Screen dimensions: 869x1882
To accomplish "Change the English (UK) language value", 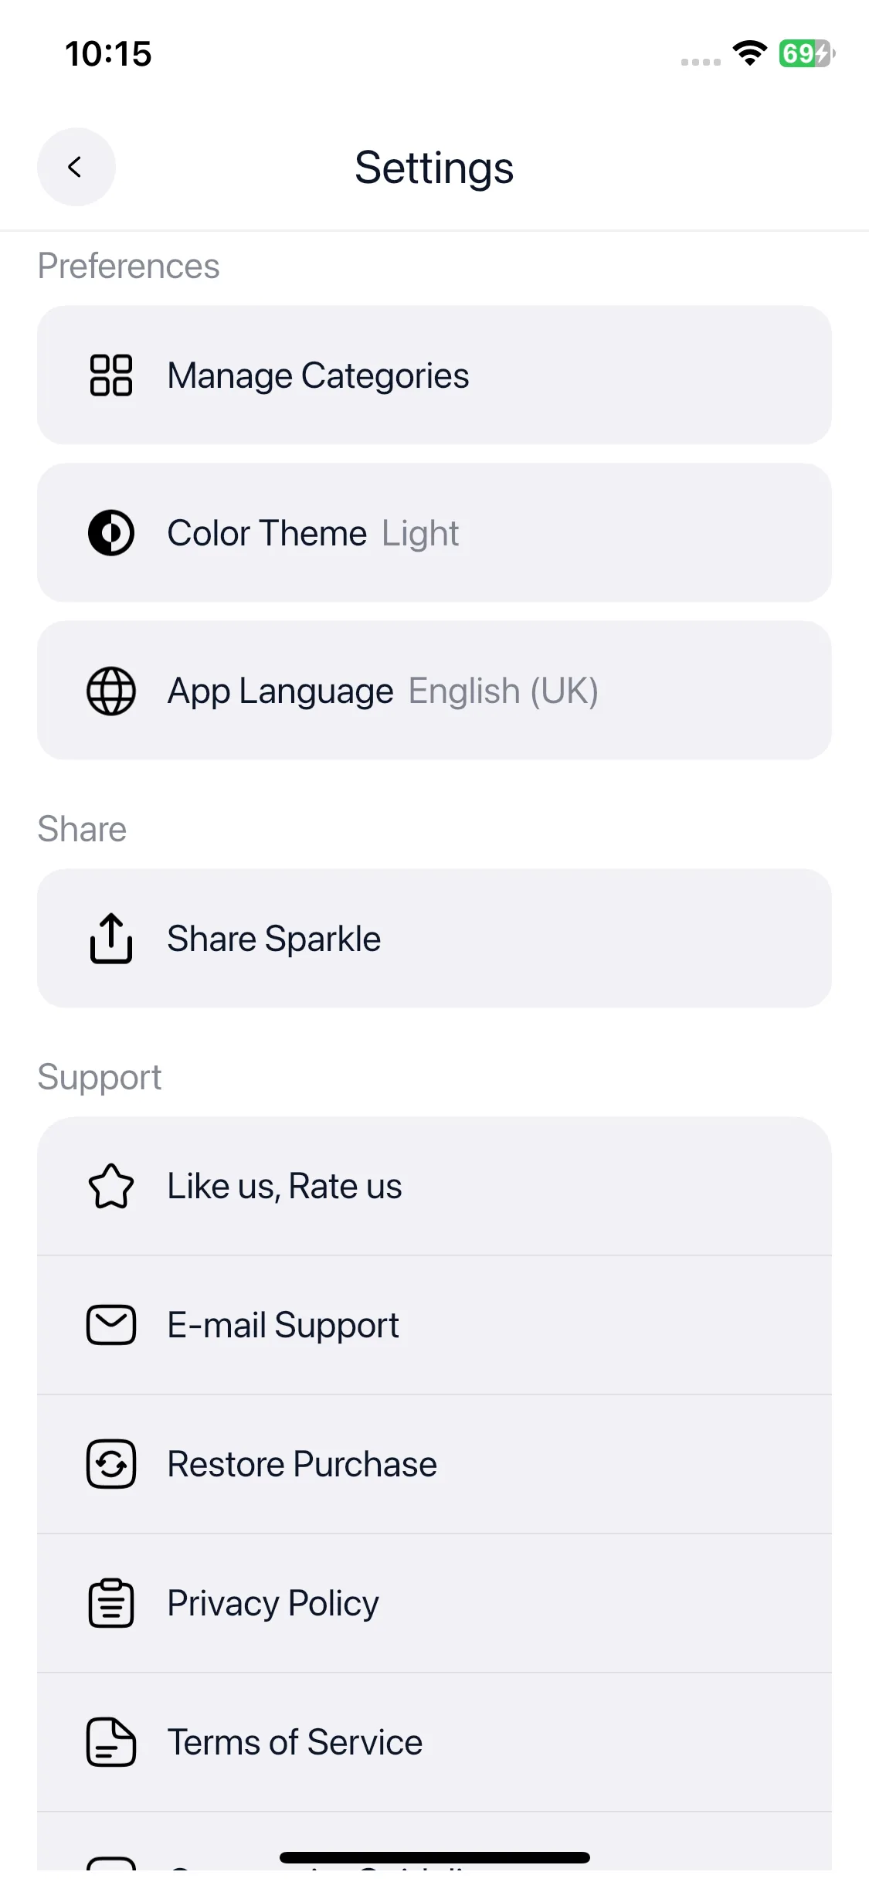I will [504, 691].
